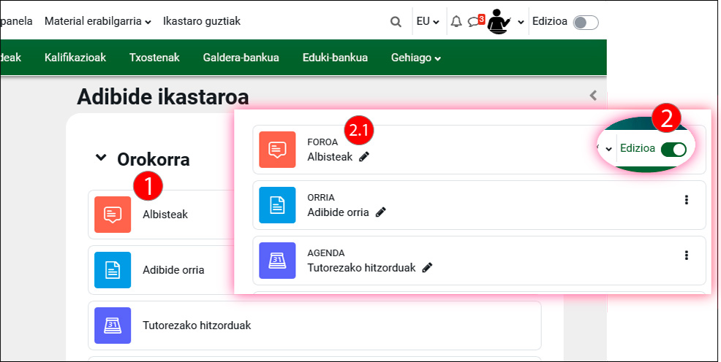The image size is (721, 362).
Task: Enable the grey Edizioa switch in top bar
Action: click(x=586, y=22)
